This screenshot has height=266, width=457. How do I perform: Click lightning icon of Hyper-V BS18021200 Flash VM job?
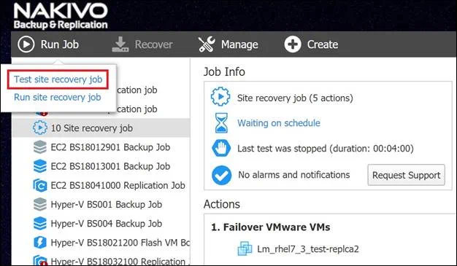click(40, 243)
